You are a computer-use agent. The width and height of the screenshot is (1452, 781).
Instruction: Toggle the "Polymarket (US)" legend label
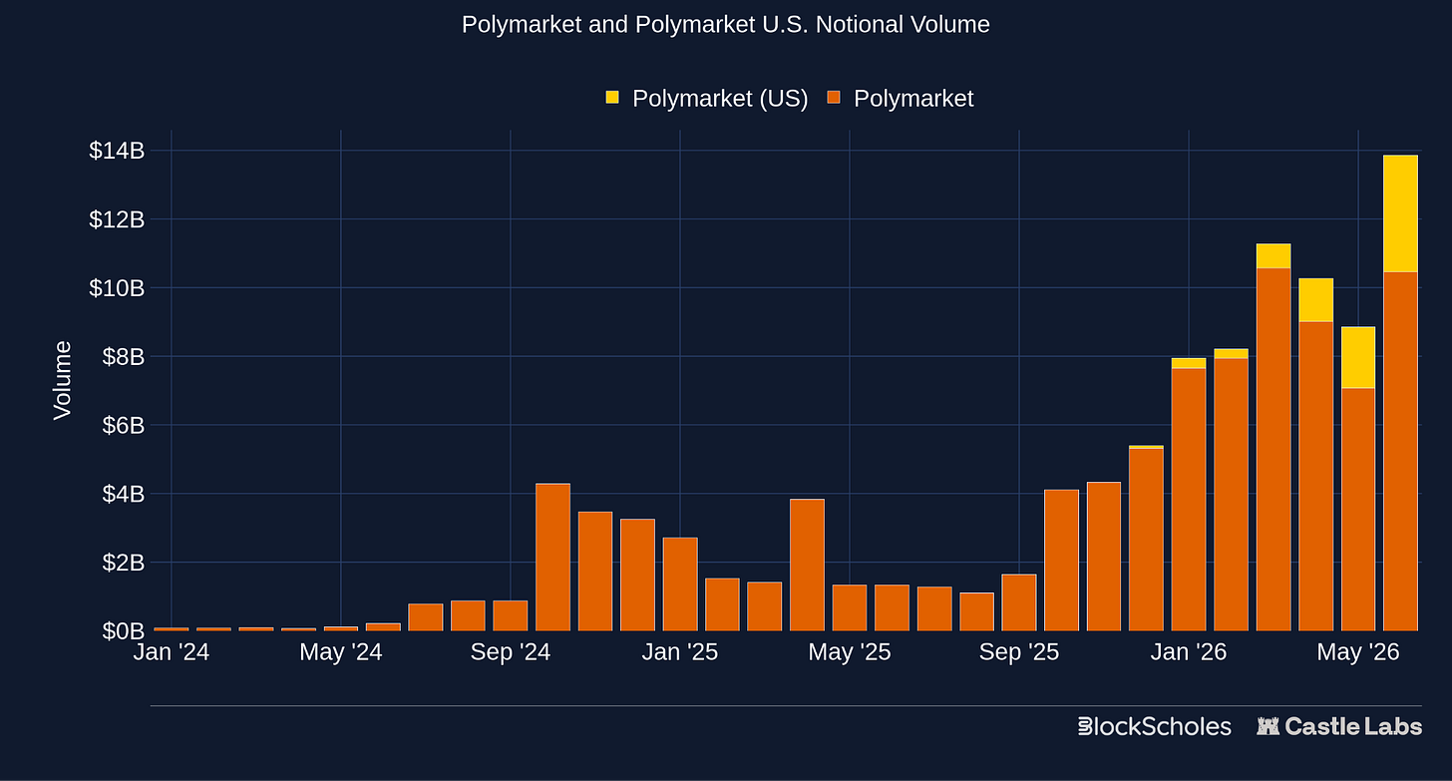(720, 99)
